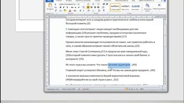The height and width of the screenshot is (103, 184).
Task: Show paragraph marks with the pilcrow icon
Action: coord(104,11)
